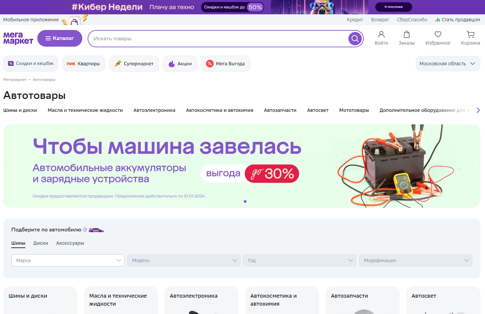Open the battery promotion banner
This screenshot has width=485, height=314.
click(242, 166)
